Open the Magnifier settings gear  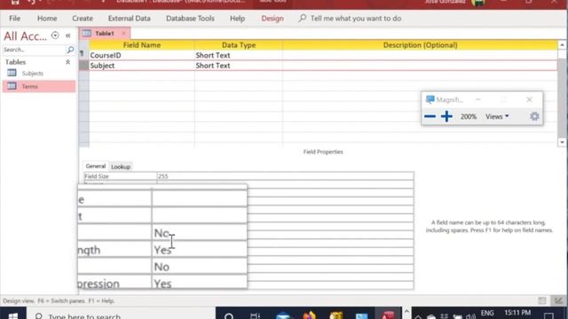coord(534,116)
